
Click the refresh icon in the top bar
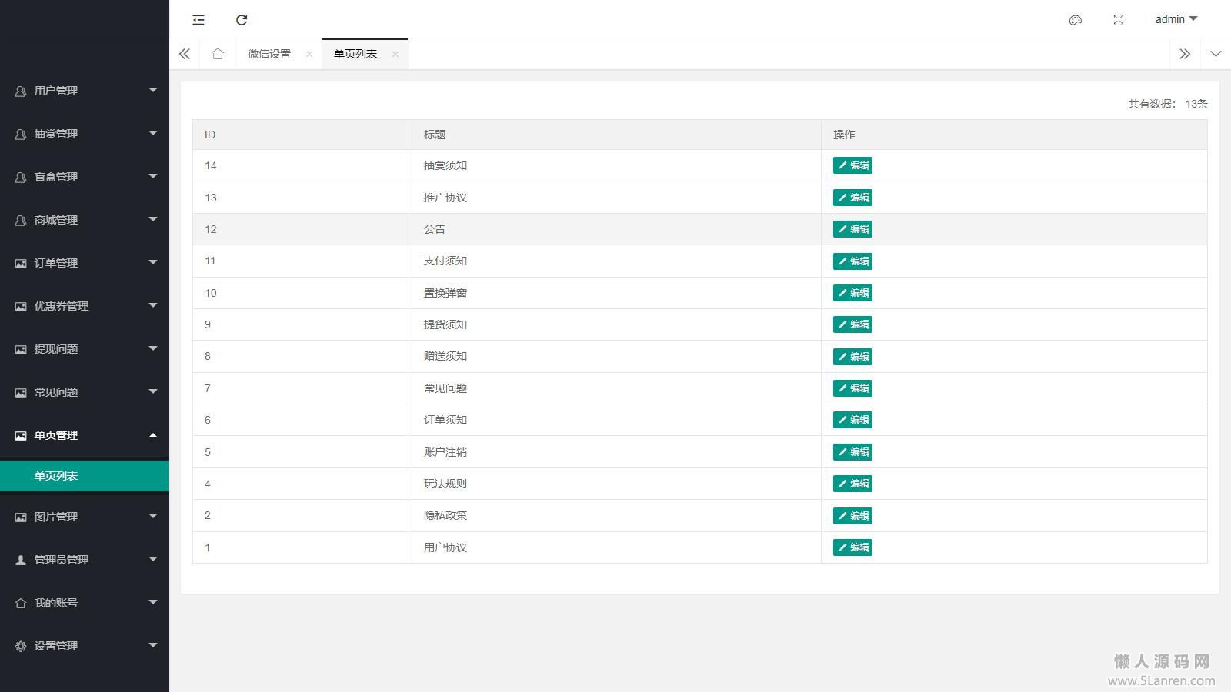click(x=242, y=20)
